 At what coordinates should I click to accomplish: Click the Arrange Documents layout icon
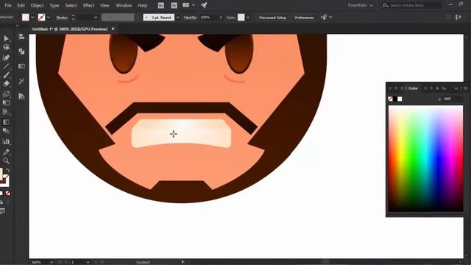(186, 5)
